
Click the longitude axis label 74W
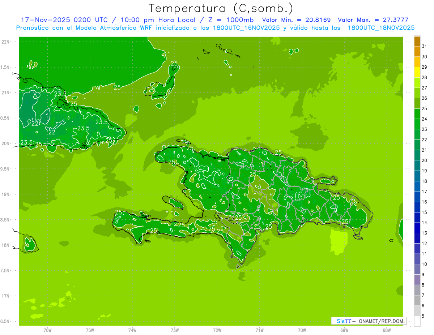132,330
